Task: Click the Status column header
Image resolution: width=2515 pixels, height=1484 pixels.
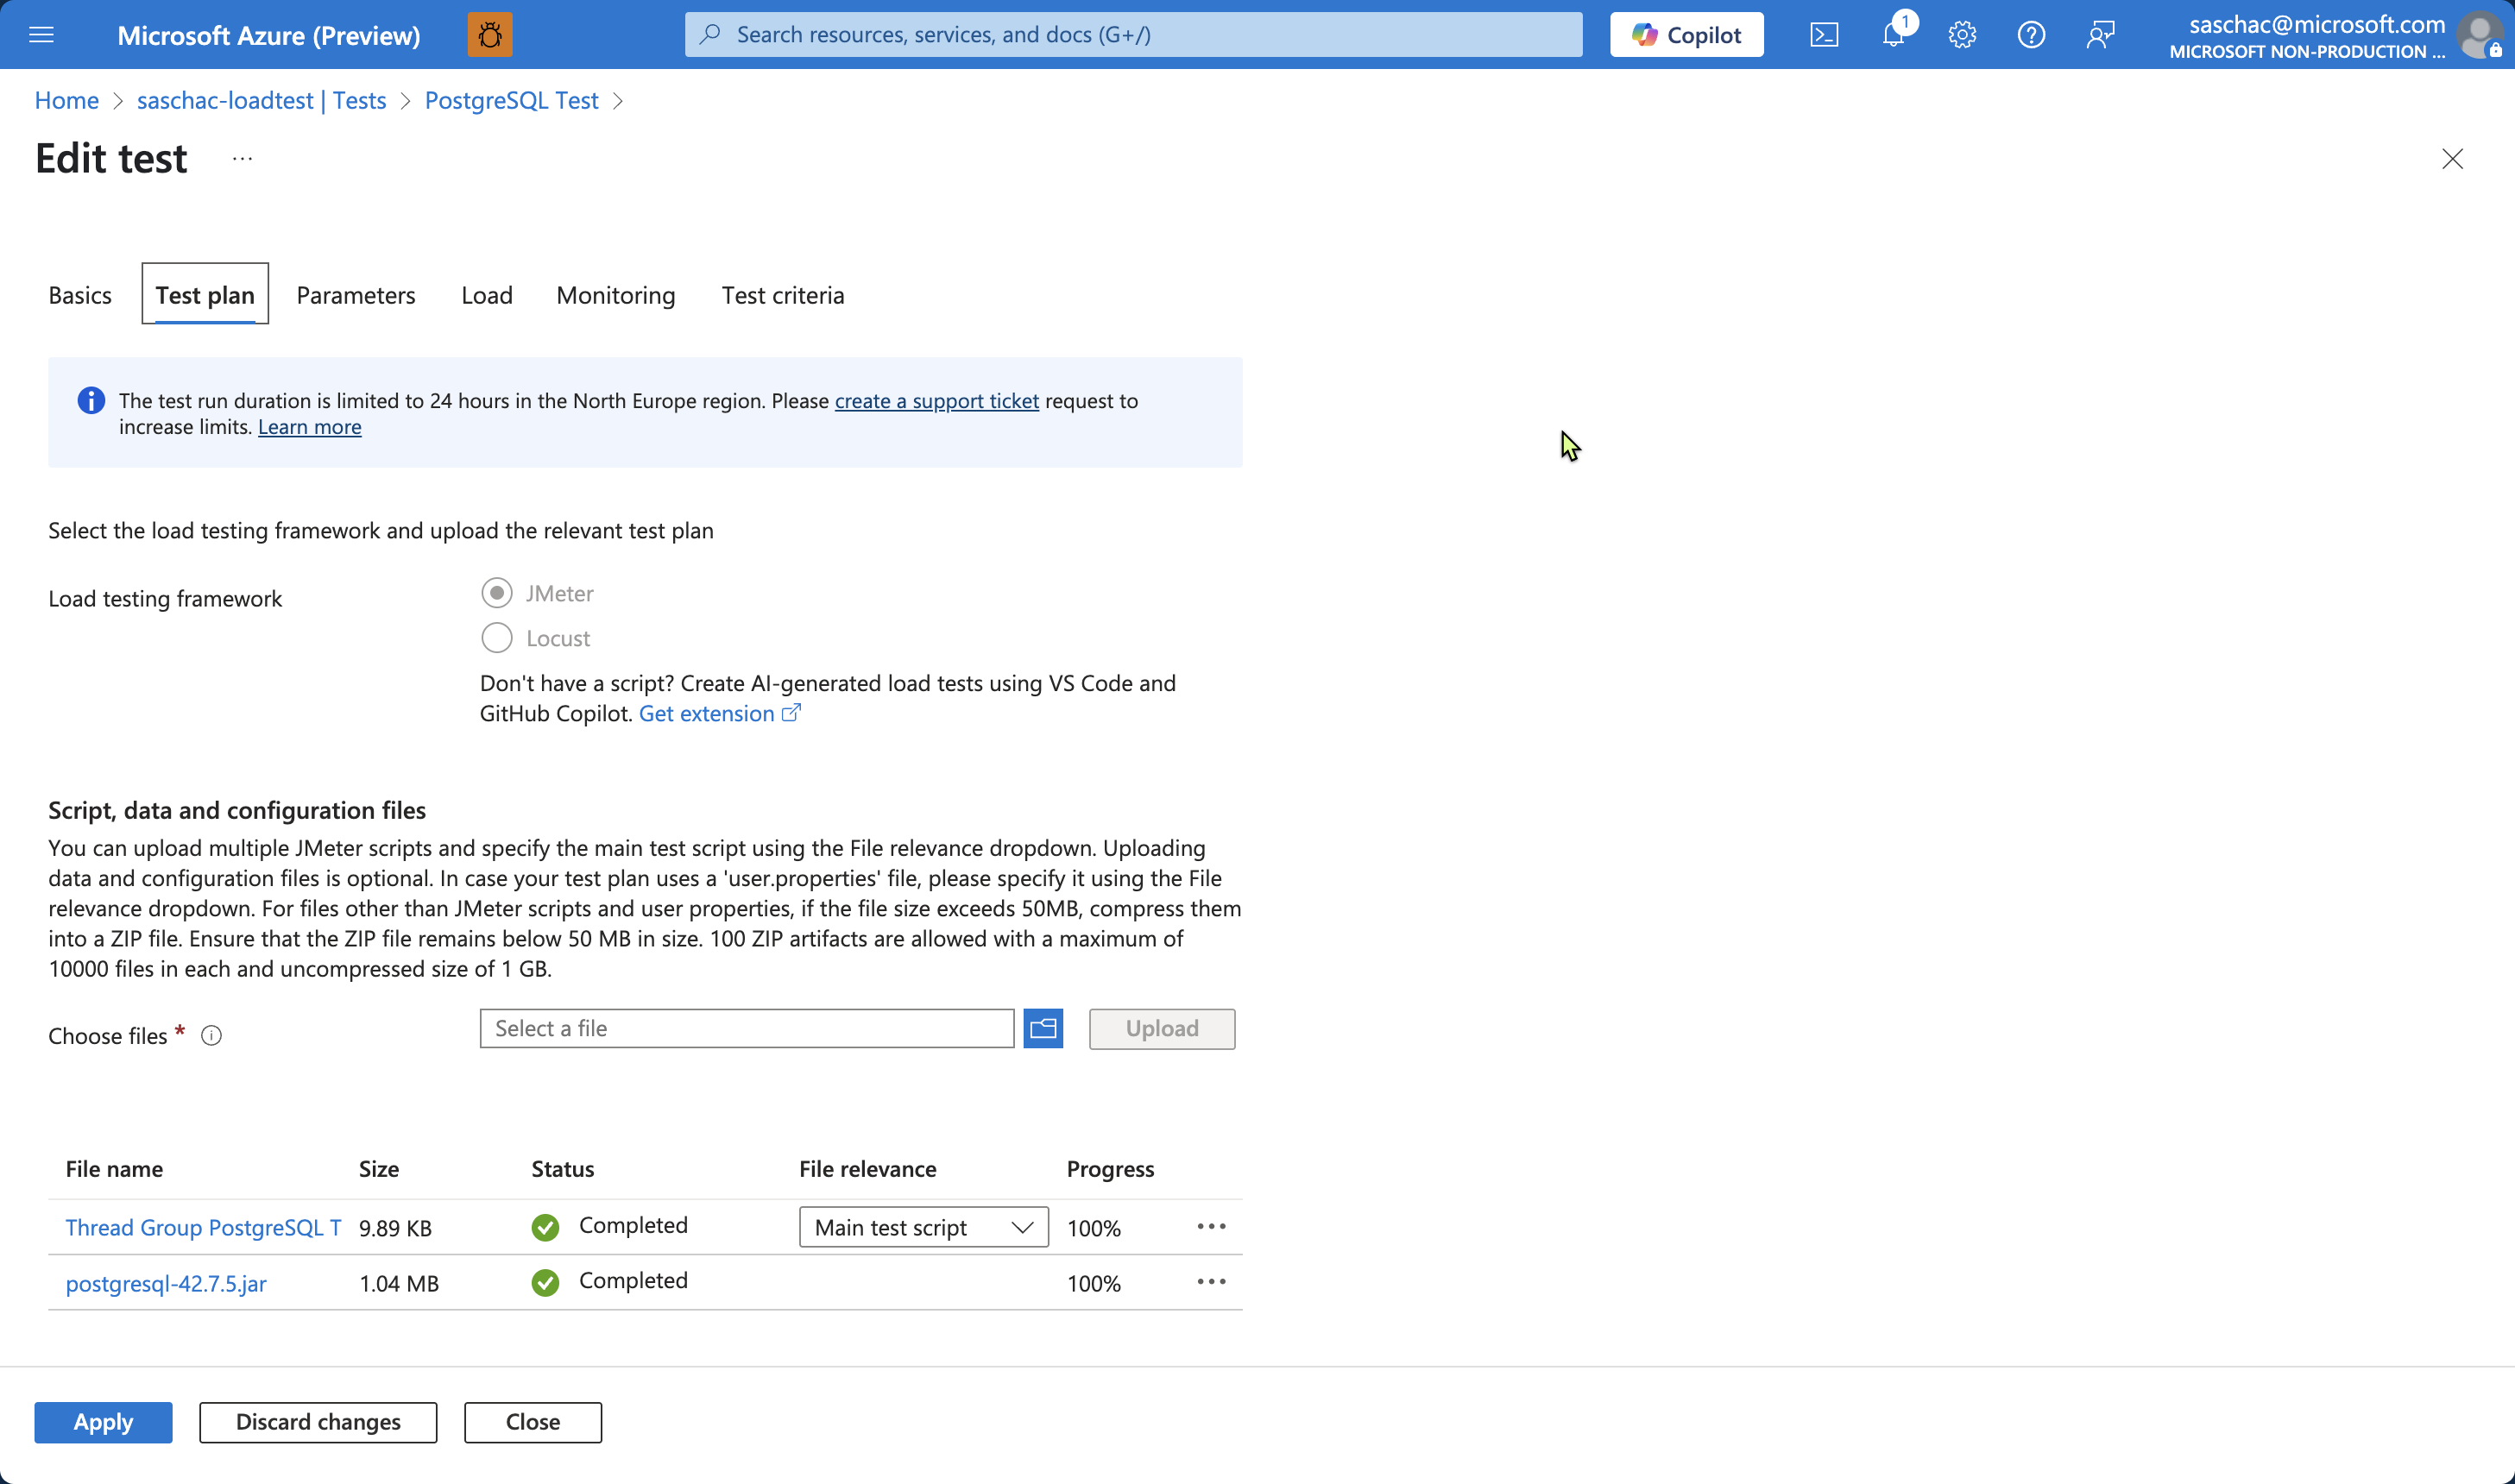Action: (563, 1169)
